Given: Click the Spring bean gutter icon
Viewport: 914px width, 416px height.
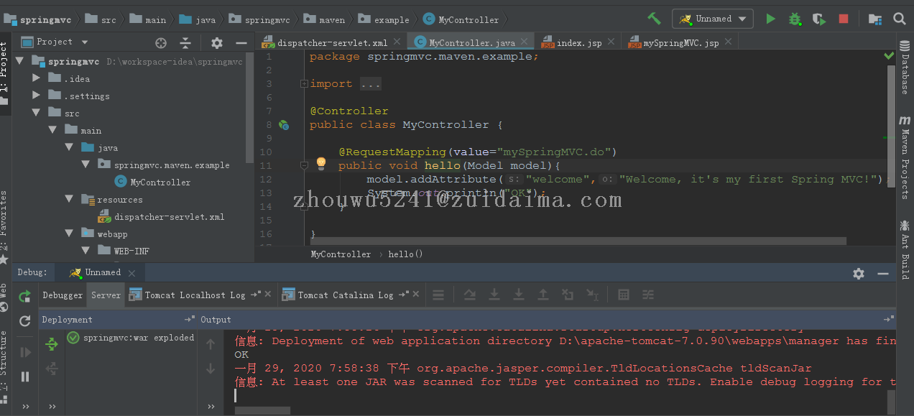Looking at the screenshot, I should pos(284,125).
